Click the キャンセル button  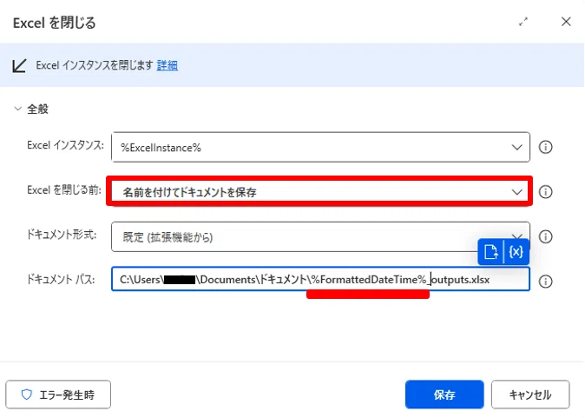530,395
